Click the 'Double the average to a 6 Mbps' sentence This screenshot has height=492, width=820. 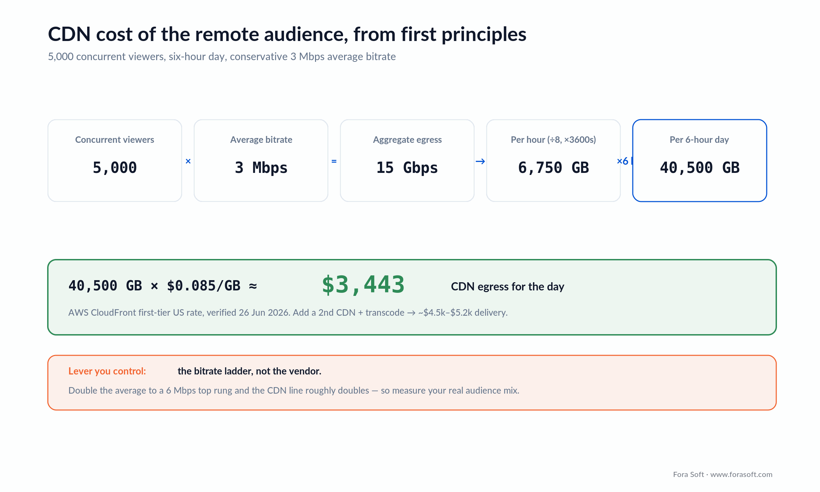[294, 390]
